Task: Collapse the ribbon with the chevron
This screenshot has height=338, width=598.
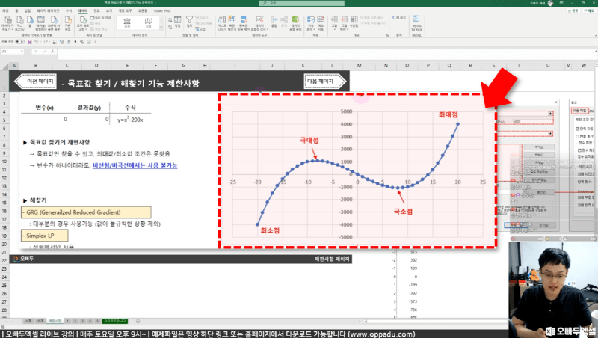Action: [595, 35]
